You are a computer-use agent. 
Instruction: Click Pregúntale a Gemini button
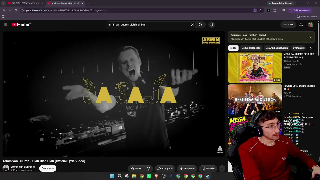tap(280, 3)
